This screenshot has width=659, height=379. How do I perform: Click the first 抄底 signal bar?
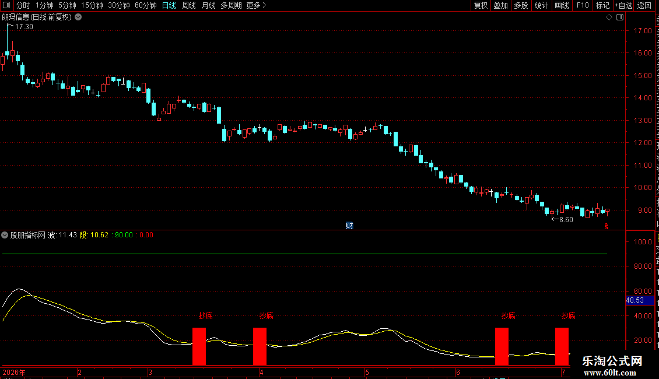(199, 346)
